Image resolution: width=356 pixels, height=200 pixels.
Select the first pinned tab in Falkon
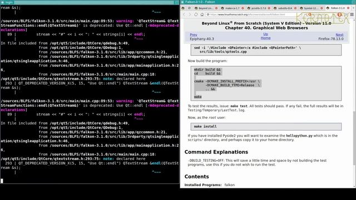183,8
